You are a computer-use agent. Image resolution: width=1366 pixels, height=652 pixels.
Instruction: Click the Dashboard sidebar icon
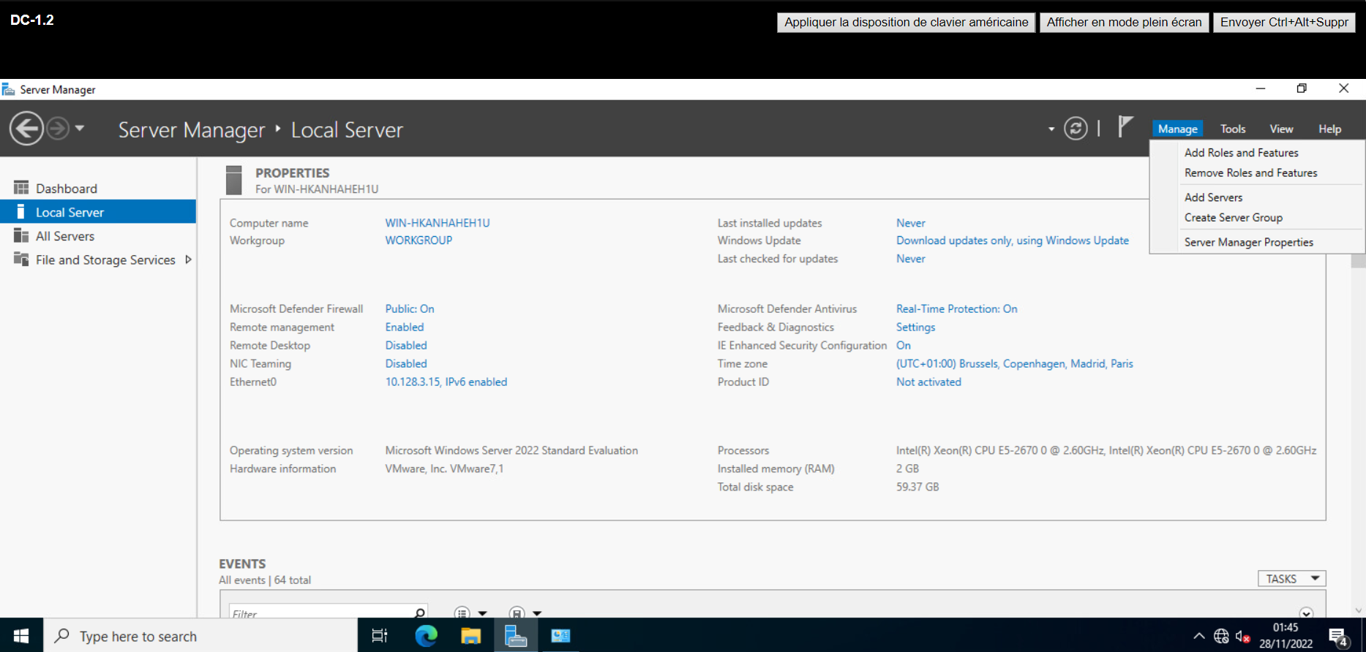(21, 188)
